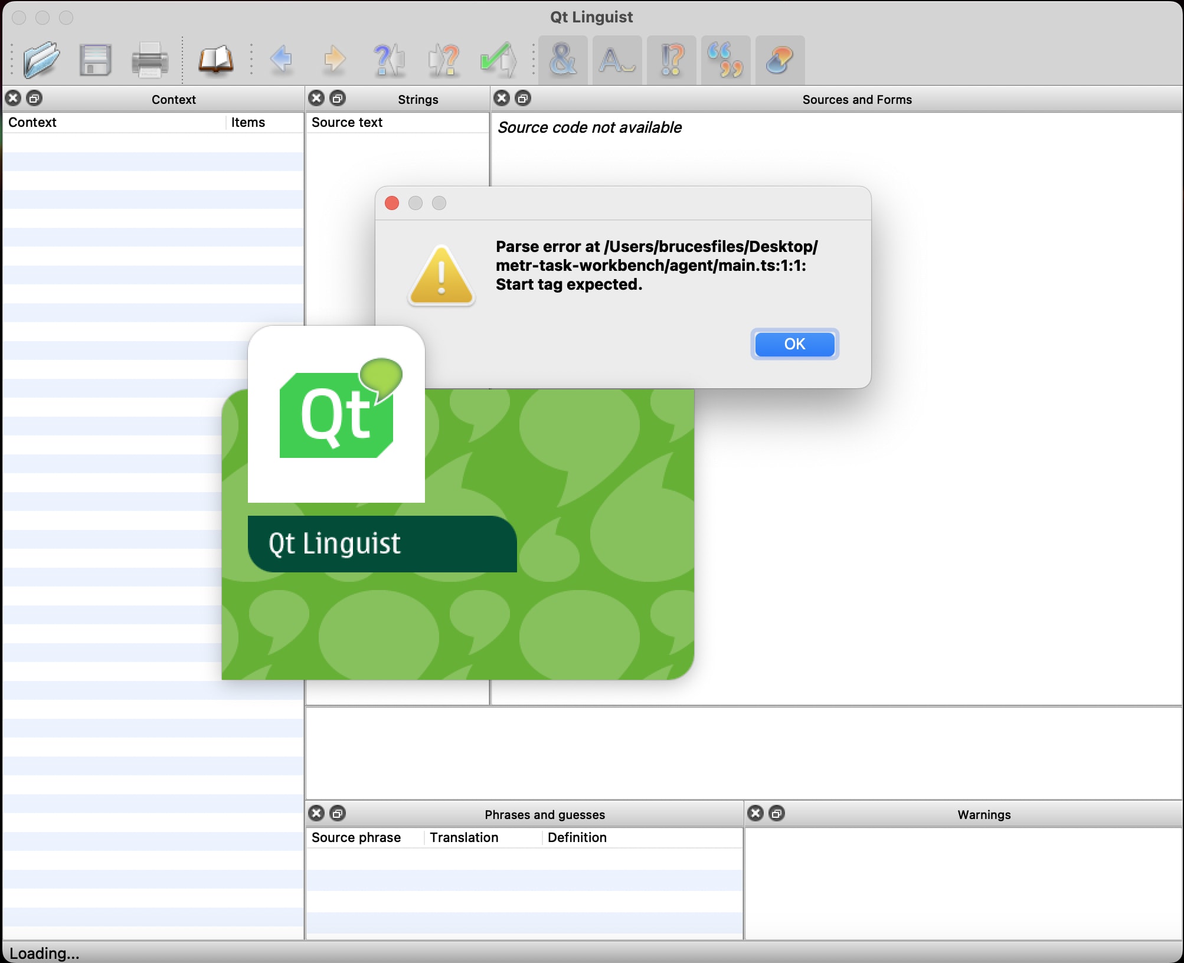Close the Strings dock panel
Viewport: 1184px width, 963px height.
pos(317,99)
